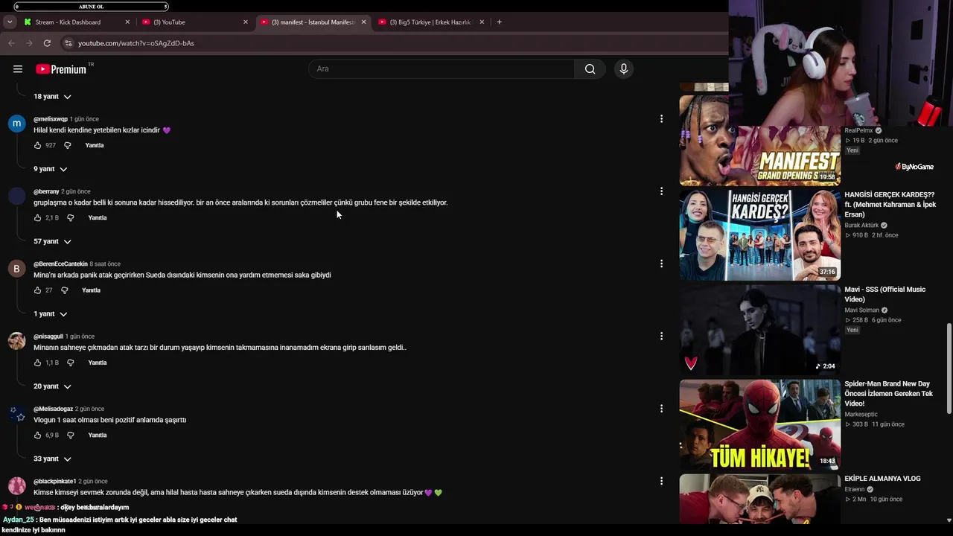Image resolution: width=953 pixels, height=536 pixels.
Task: Play the Ekiple Almanya Vlog thumbnail
Action: [x=759, y=499]
